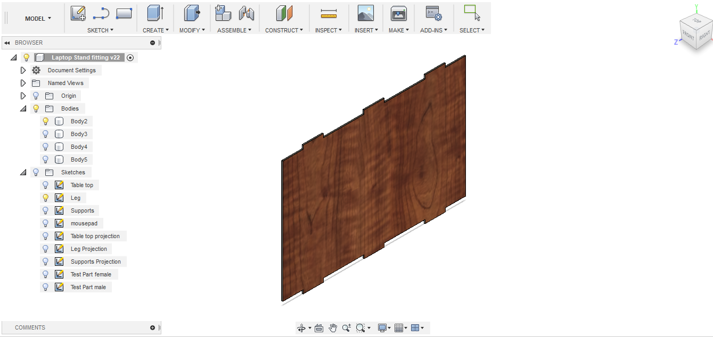Toggle visibility bulb for Body2
The width and height of the screenshot is (713, 337).
click(x=46, y=121)
